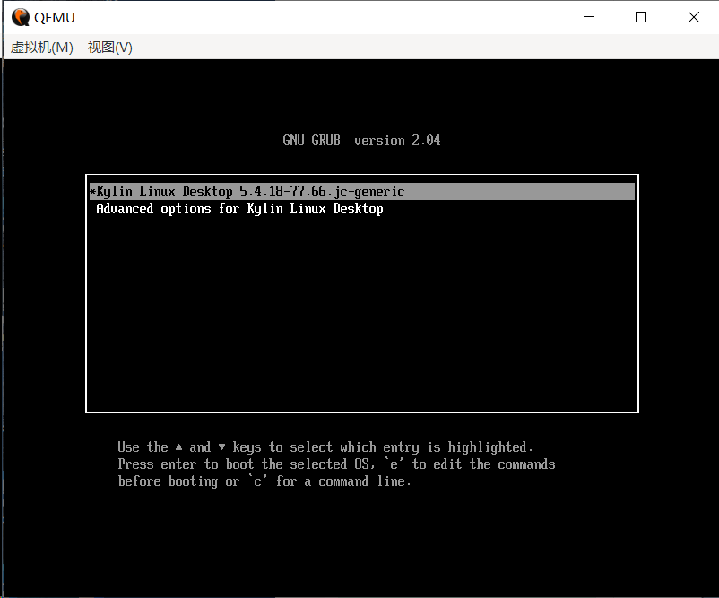Minimize the QEMU window
The image size is (719, 598).
(589, 17)
